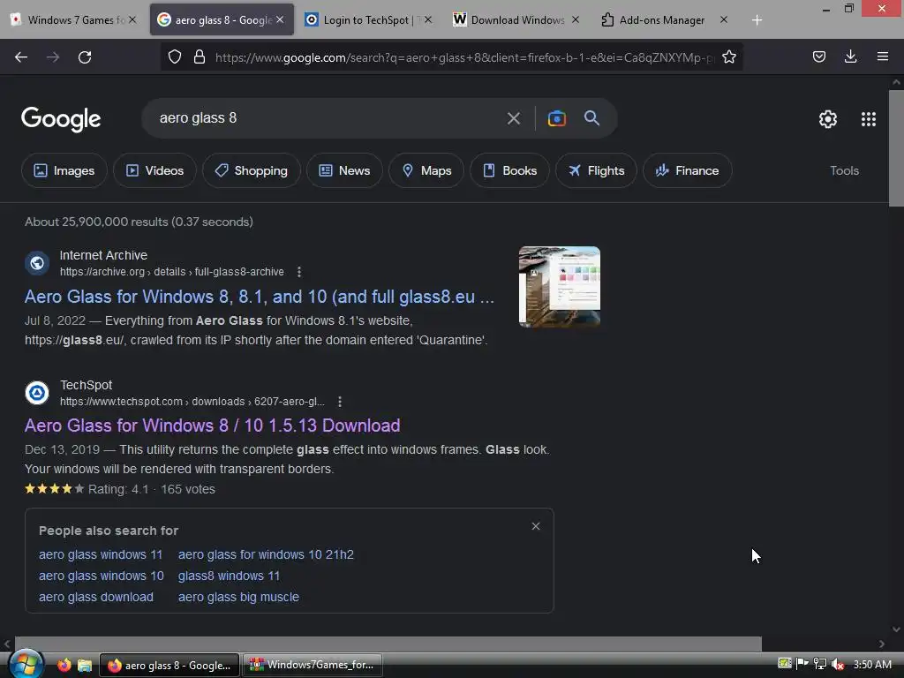The height and width of the screenshot is (678, 904).
Task: Open the search Tools options
Action: [845, 170]
